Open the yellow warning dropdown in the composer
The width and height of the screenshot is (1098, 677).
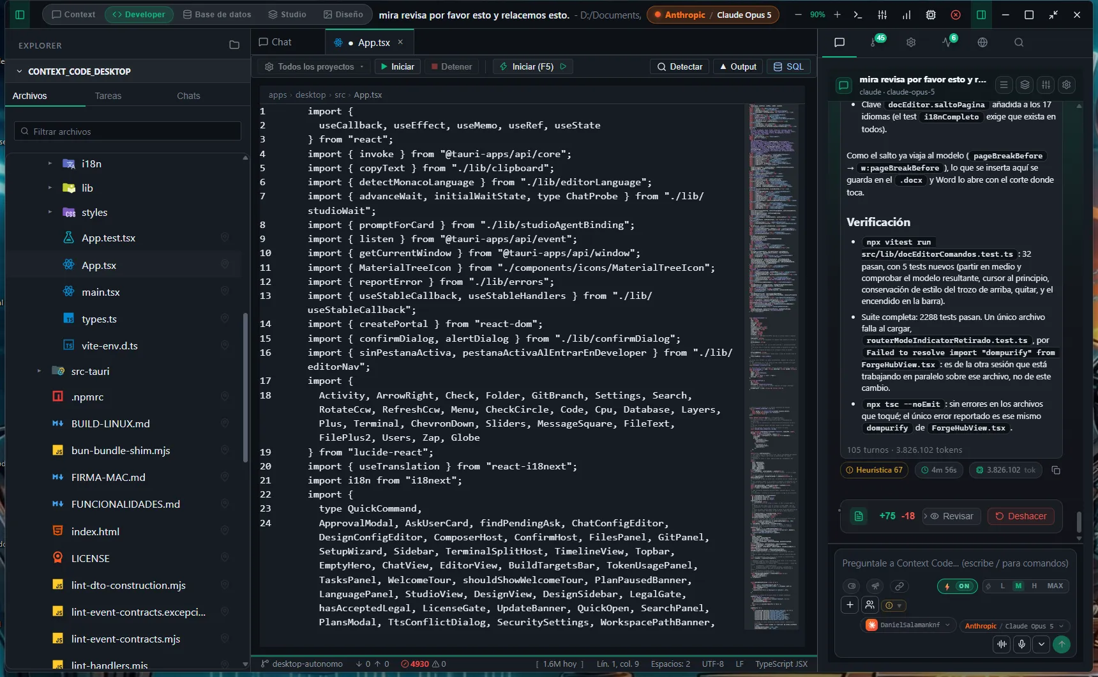coord(893,605)
